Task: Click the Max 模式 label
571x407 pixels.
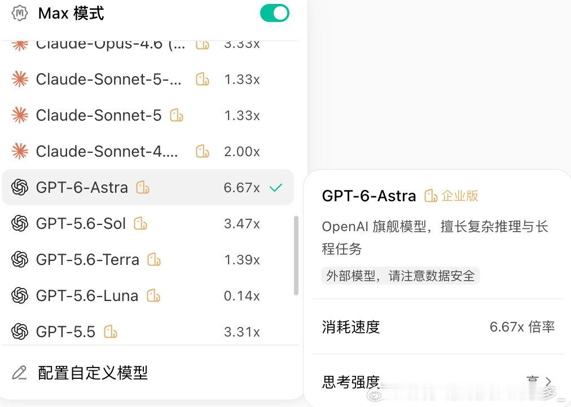Action: pos(71,14)
